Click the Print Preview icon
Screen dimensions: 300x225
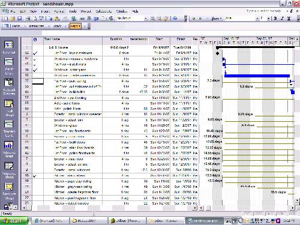click(35, 19)
